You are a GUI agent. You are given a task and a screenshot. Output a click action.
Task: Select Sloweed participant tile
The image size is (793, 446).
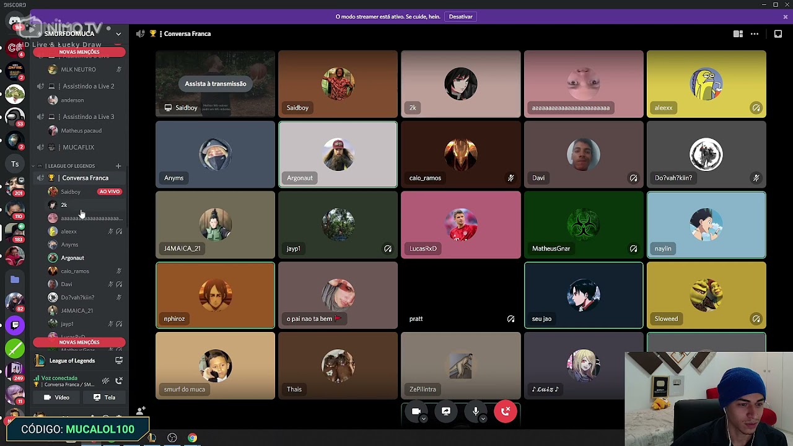pos(706,295)
